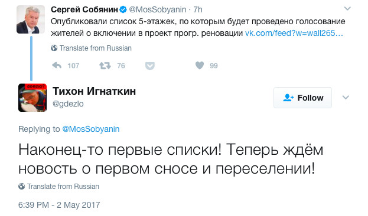Click the reply arrow icon on Sobyanin's tweet

(57, 65)
